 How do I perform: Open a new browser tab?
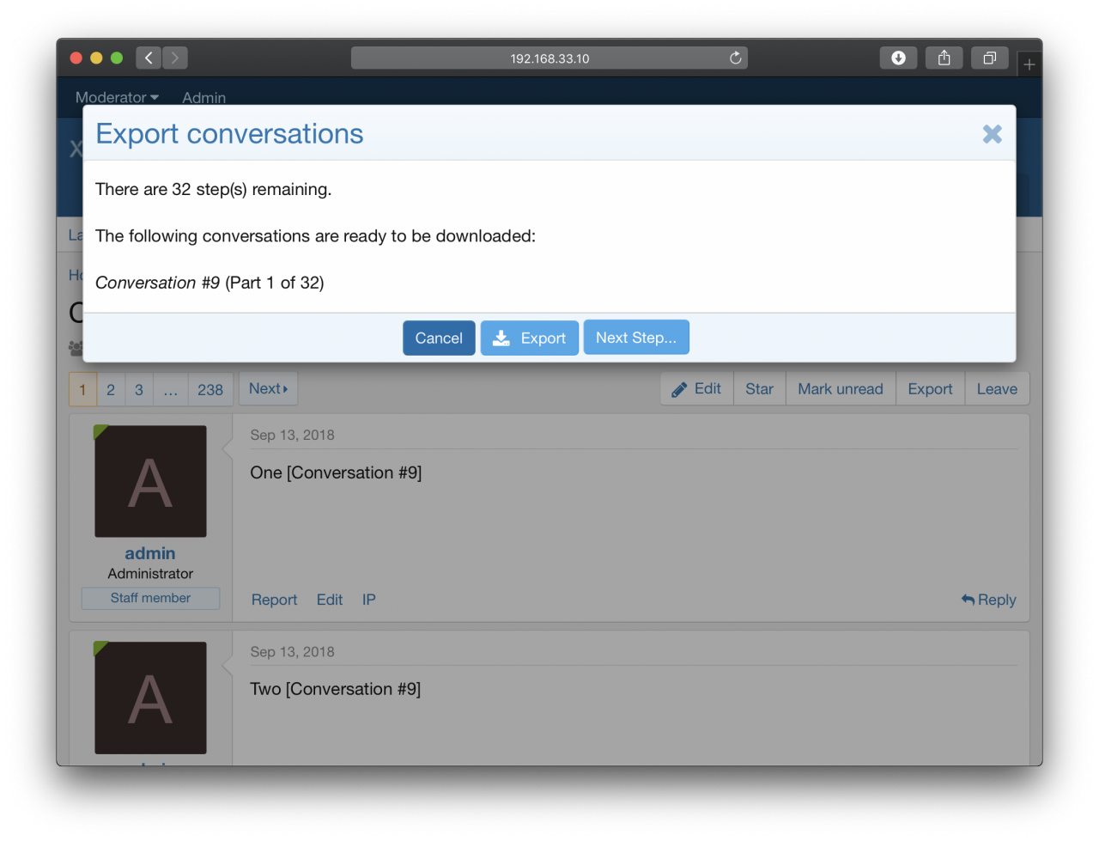click(1029, 64)
